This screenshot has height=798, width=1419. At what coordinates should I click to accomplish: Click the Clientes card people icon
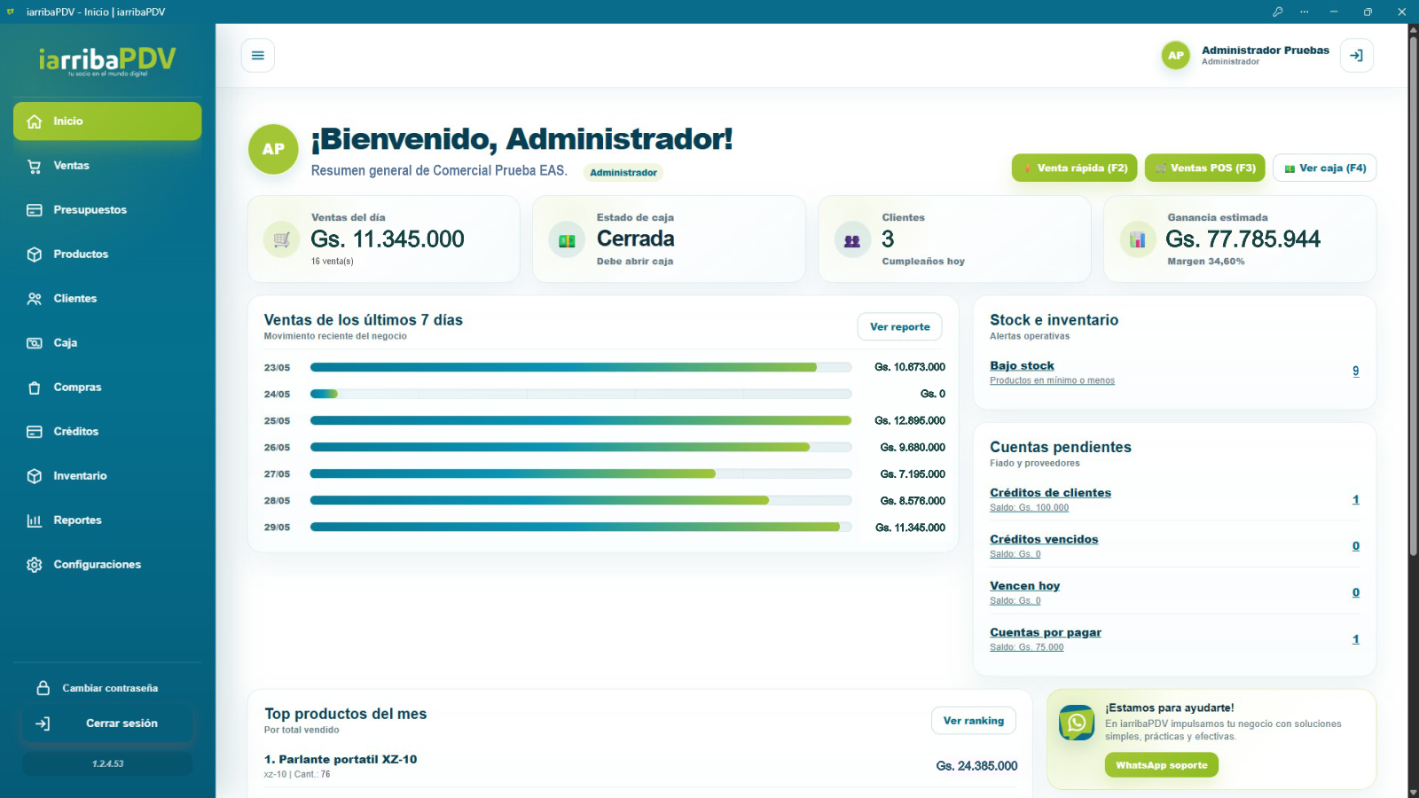point(852,239)
